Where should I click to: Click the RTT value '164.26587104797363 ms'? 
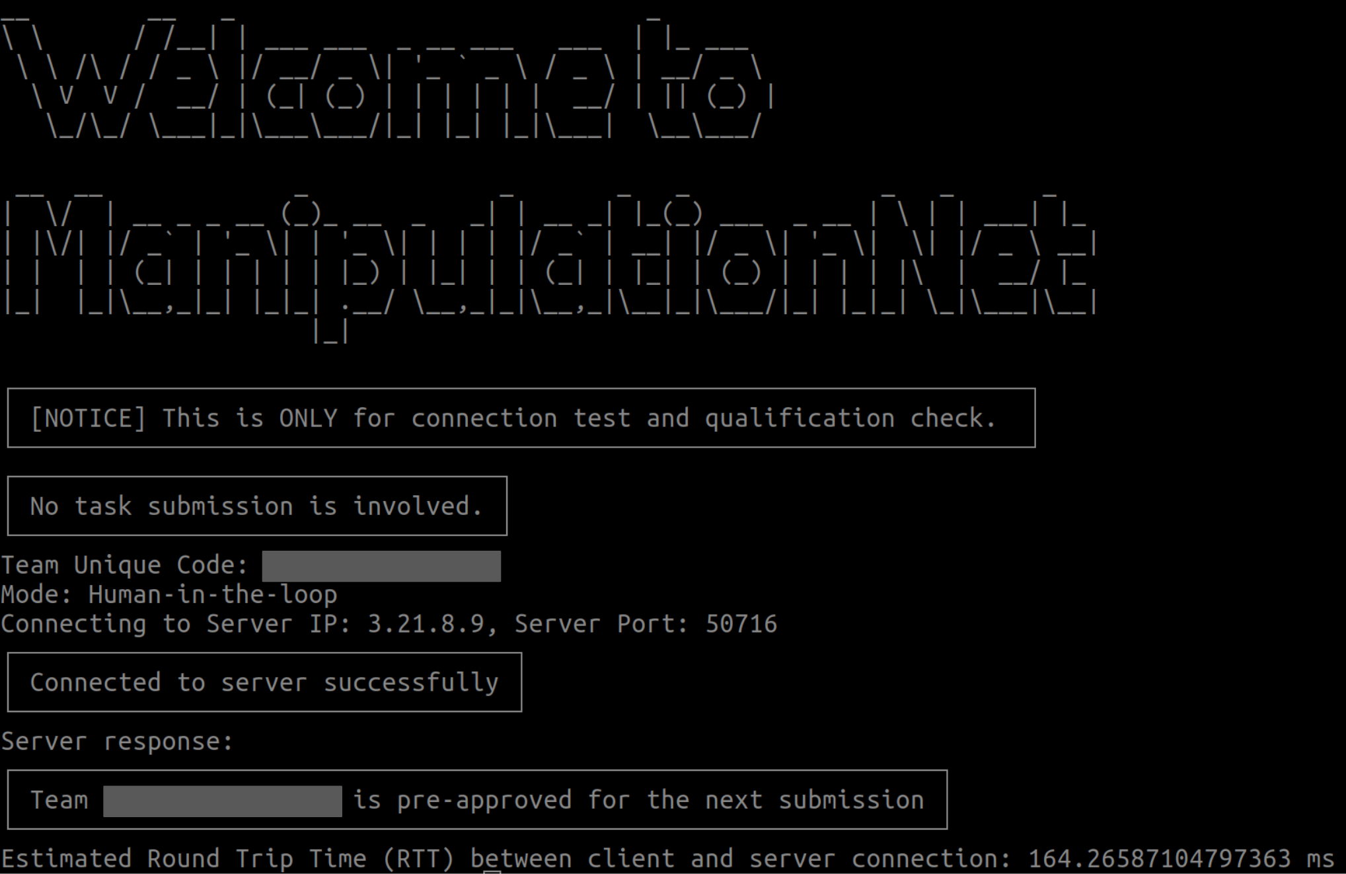pos(1181,859)
